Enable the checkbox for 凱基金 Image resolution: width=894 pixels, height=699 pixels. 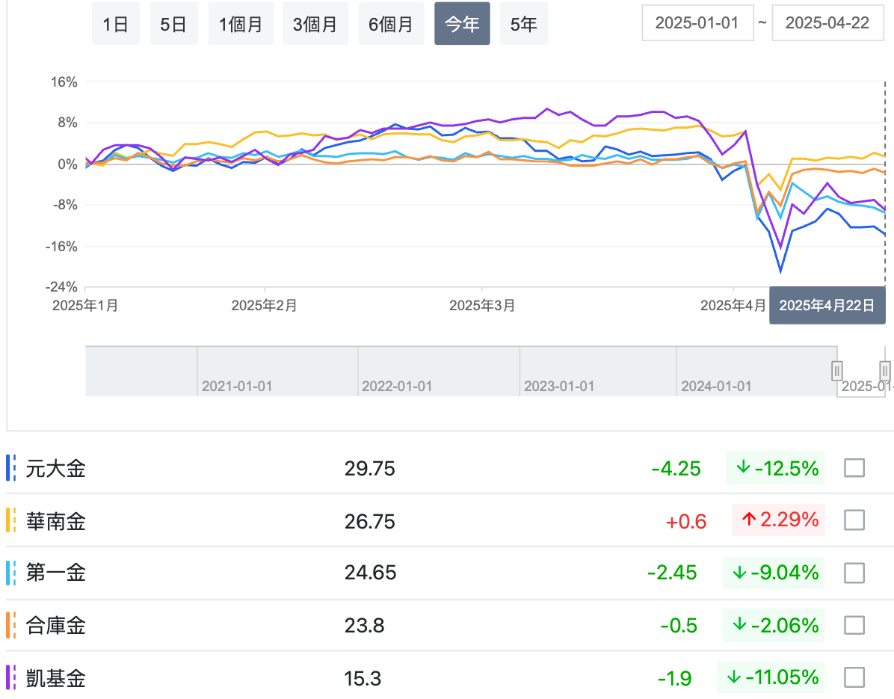[854, 677]
